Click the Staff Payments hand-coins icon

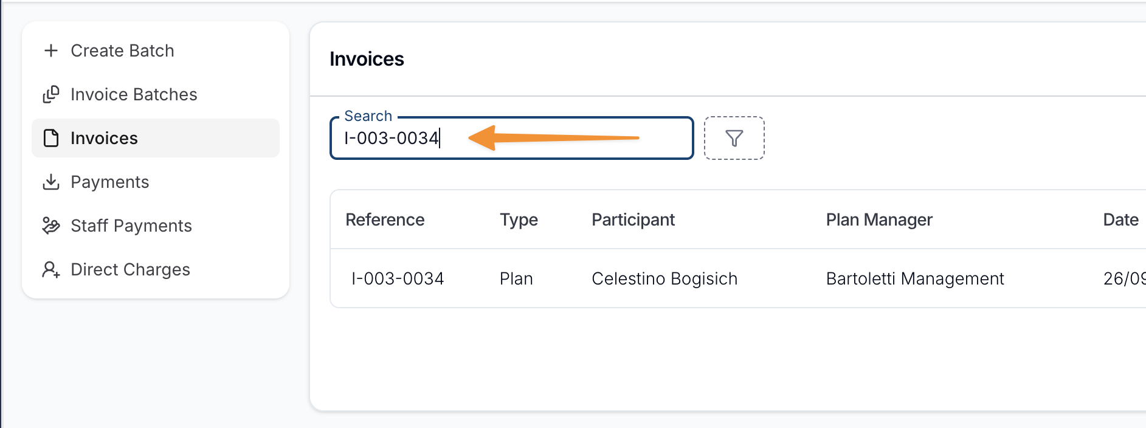click(51, 226)
